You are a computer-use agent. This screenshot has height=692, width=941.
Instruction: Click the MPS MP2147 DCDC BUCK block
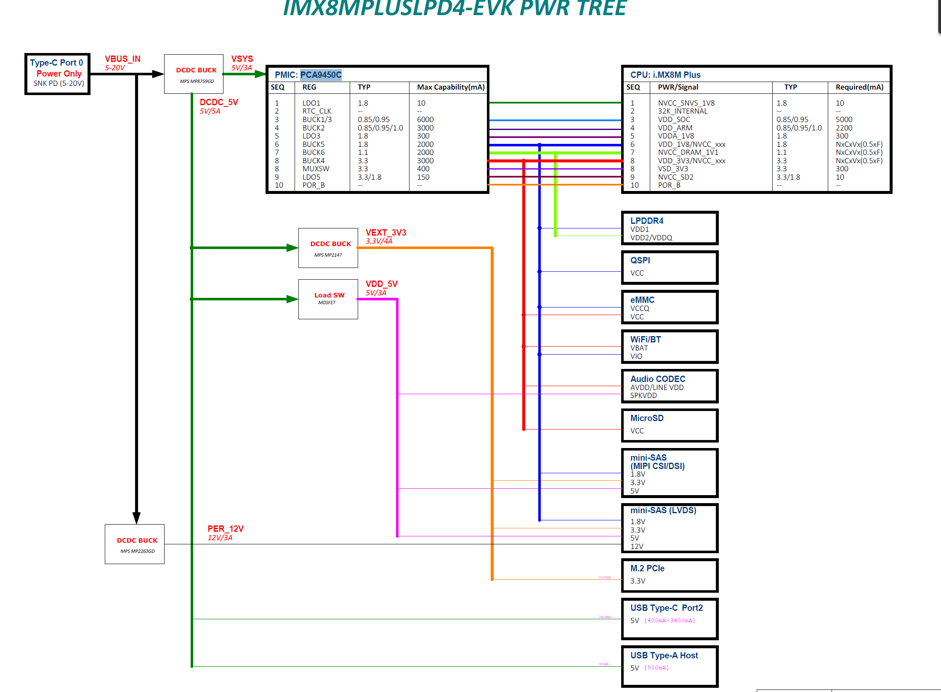click(328, 248)
